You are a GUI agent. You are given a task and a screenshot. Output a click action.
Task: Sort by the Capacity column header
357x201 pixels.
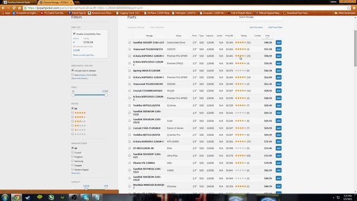point(210,36)
